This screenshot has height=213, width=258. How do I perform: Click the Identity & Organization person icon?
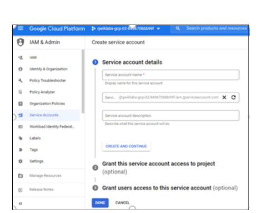tap(21, 69)
